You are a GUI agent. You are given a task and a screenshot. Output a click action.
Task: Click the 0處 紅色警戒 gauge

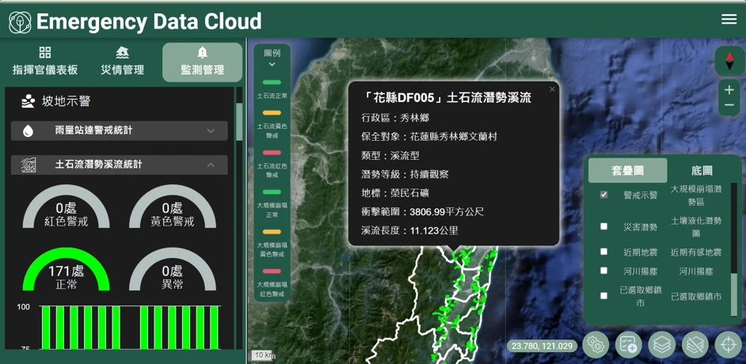[67, 207]
